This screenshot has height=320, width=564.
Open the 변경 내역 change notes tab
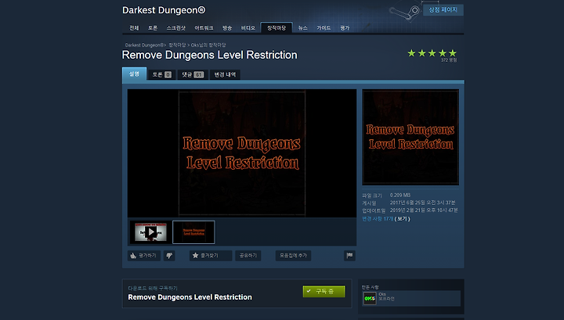tap(225, 74)
